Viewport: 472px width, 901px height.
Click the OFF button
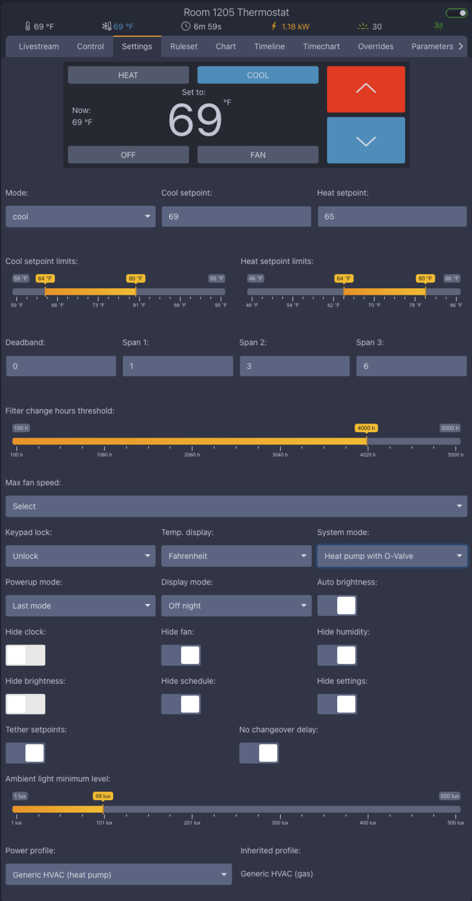pyautogui.click(x=128, y=155)
